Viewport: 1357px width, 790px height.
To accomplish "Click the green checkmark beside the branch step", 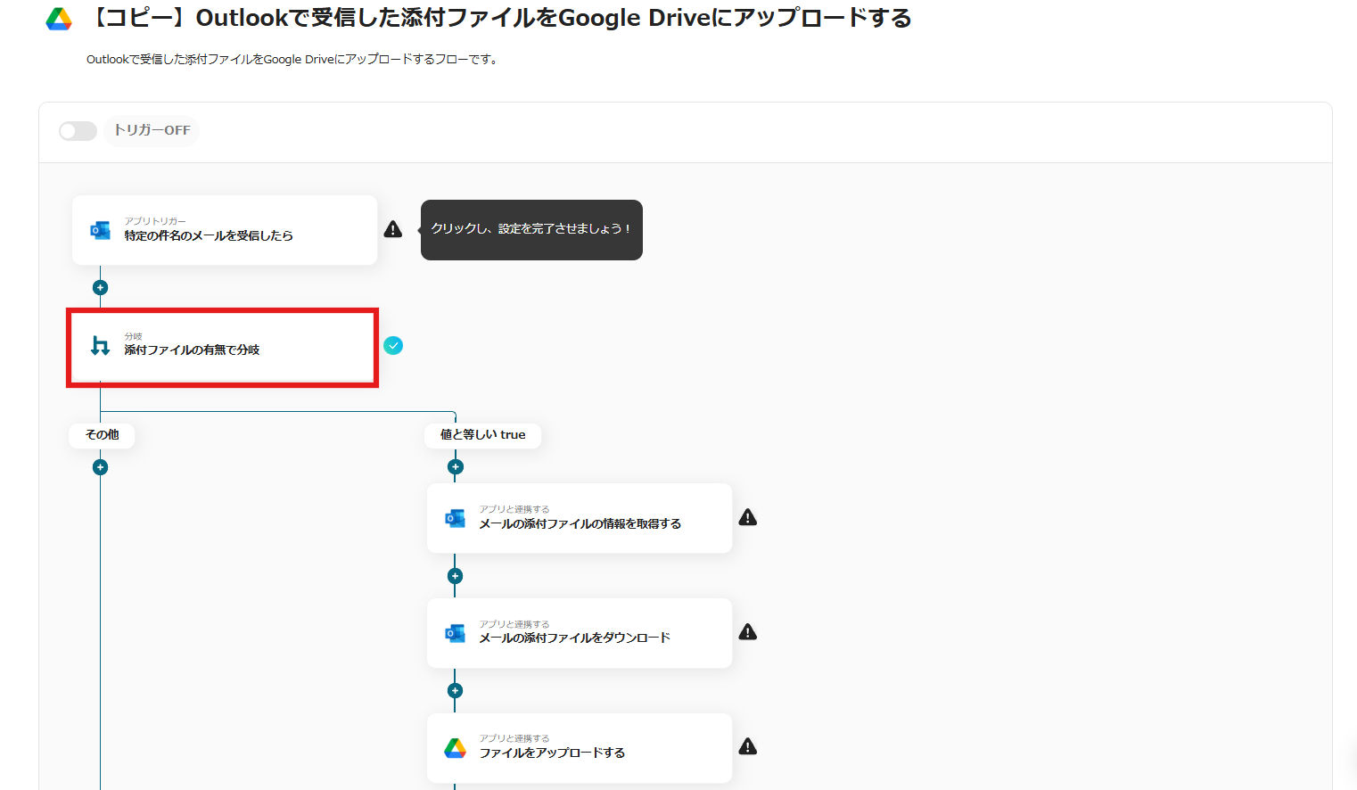I will pos(393,346).
